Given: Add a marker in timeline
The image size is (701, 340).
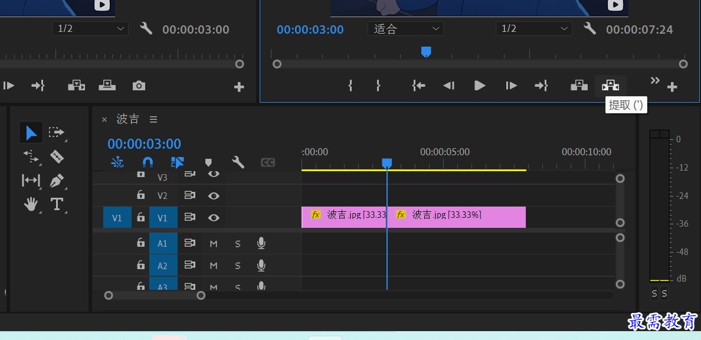Looking at the screenshot, I should (x=208, y=162).
